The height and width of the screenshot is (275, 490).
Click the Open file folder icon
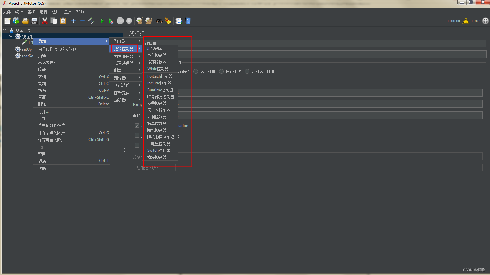[x=25, y=21]
